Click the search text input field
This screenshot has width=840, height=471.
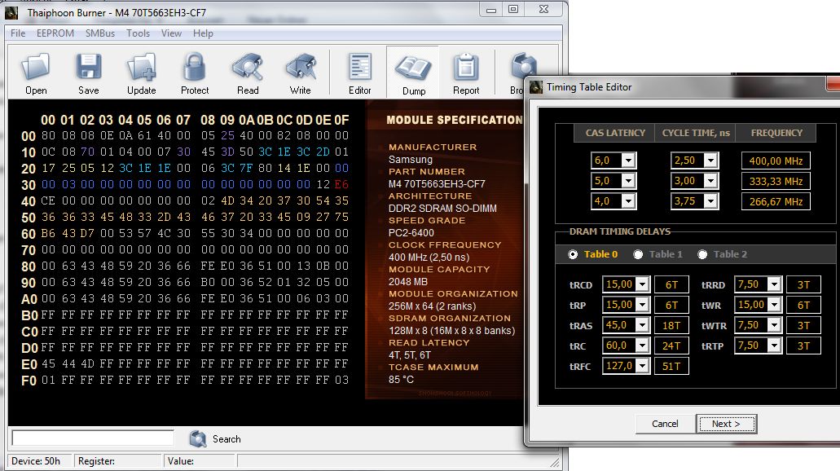93,438
